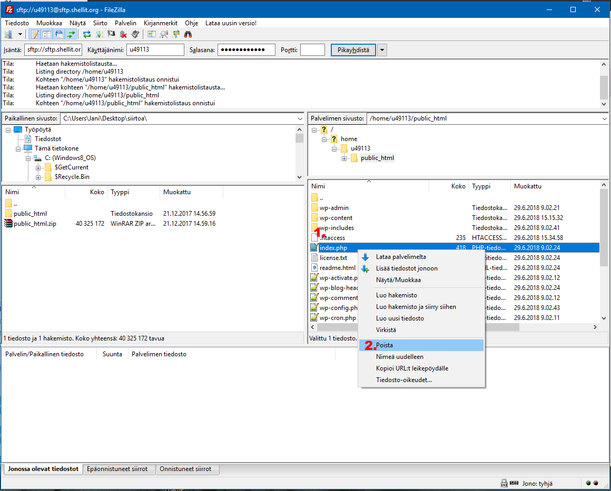Open the Site Manager toolbar icon
Screen dimensions: 611x491
(x=8, y=34)
